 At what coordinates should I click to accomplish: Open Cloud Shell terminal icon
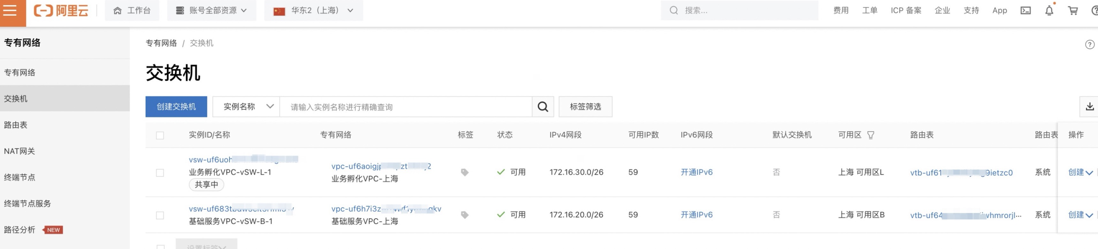(x=1025, y=11)
